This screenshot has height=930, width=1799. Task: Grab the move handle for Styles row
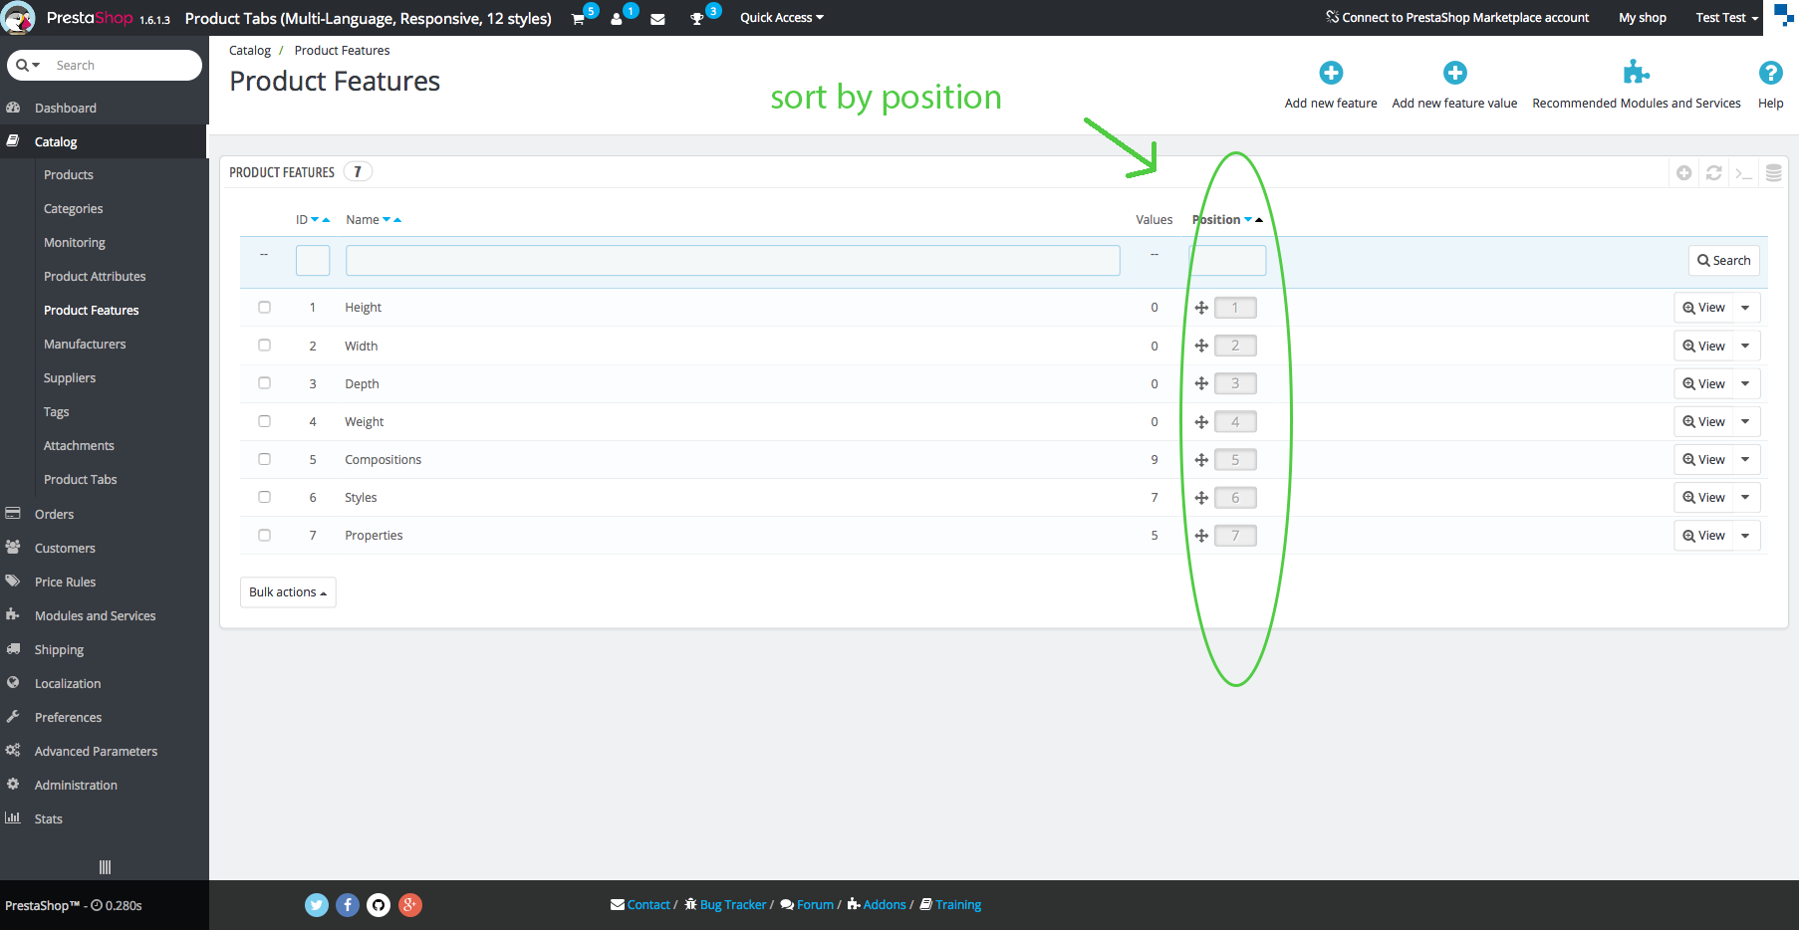tap(1201, 498)
